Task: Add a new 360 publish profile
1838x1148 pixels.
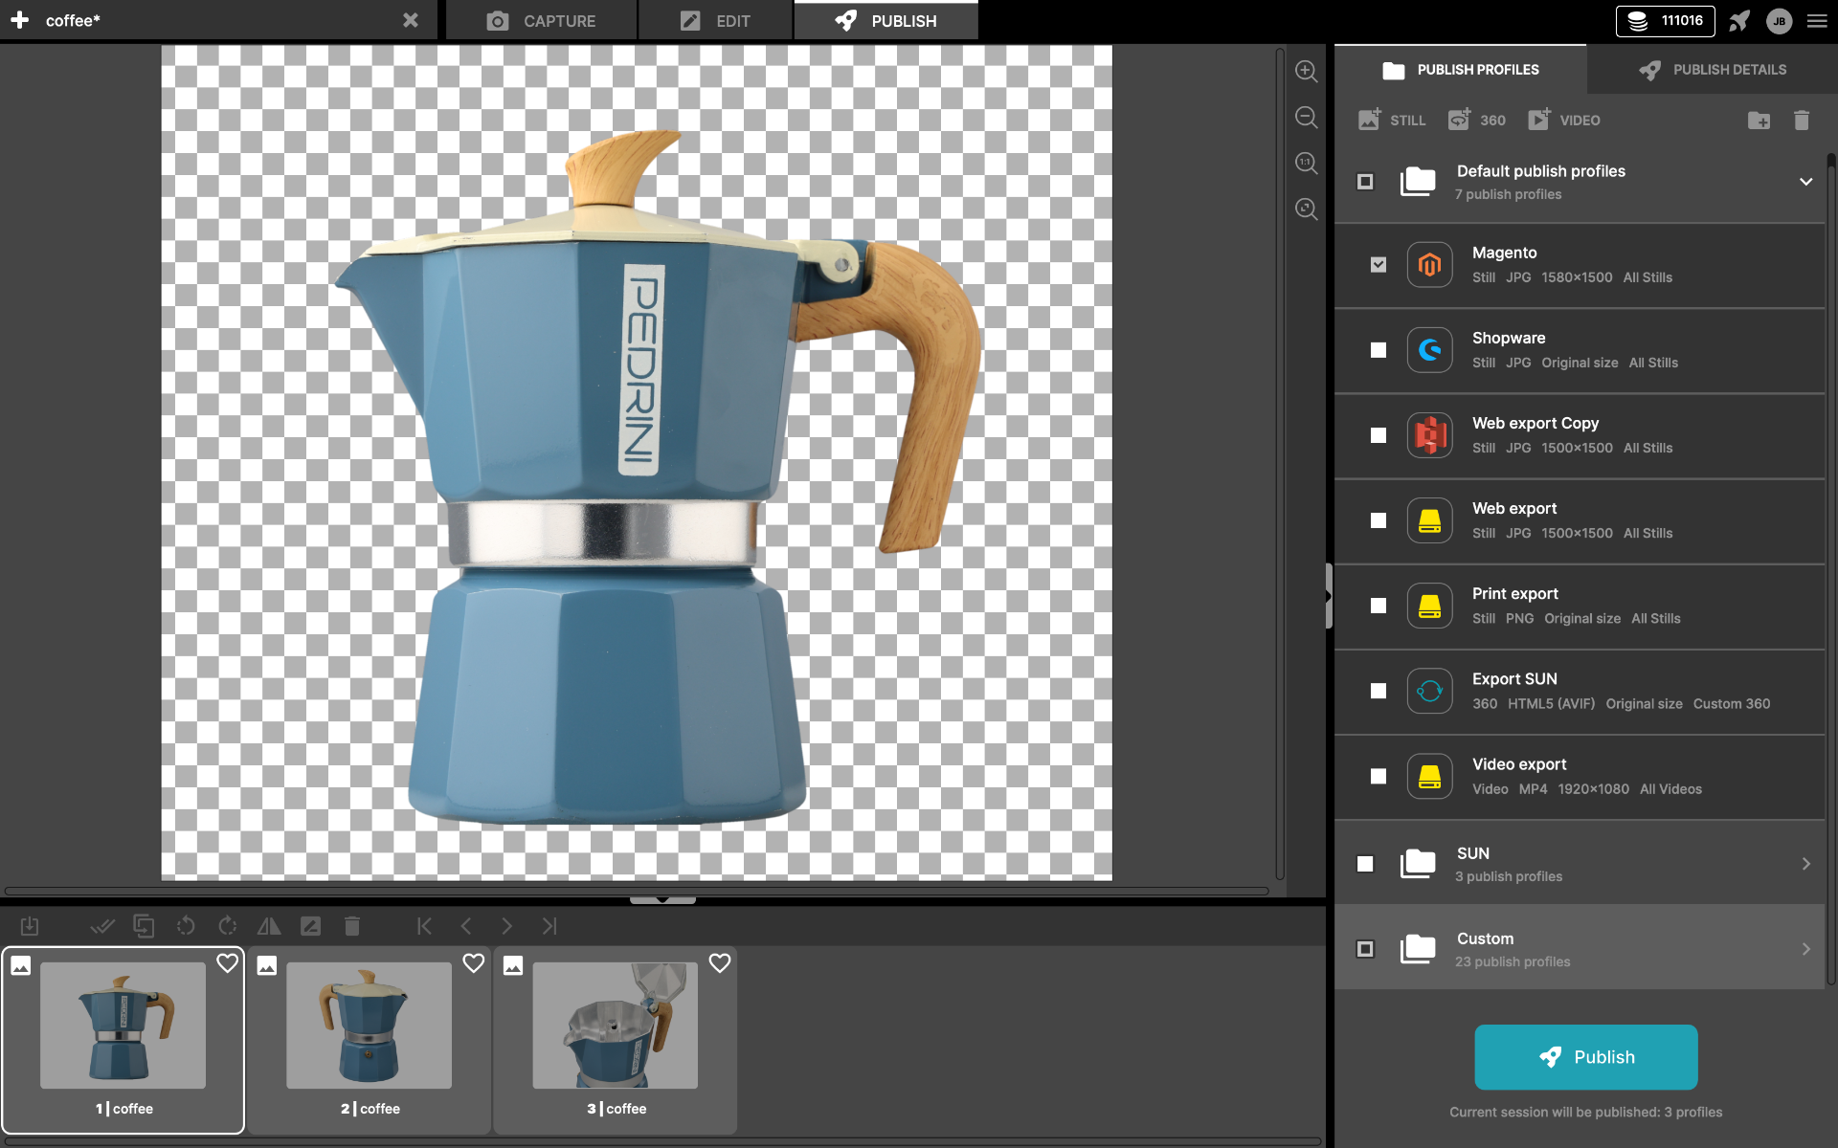Action: pos(1476,120)
